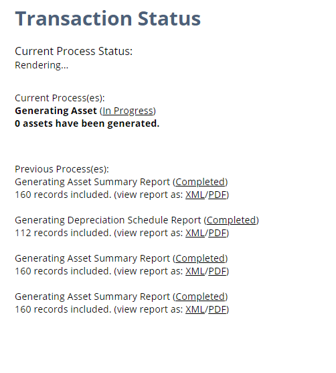Image resolution: width=336 pixels, height=373 pixels.
Task: Click Completed on the last Asset Summary Report
Action: coord(200,297)
